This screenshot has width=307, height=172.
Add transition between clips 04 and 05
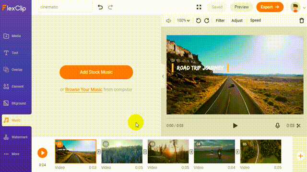coord(237,151)
